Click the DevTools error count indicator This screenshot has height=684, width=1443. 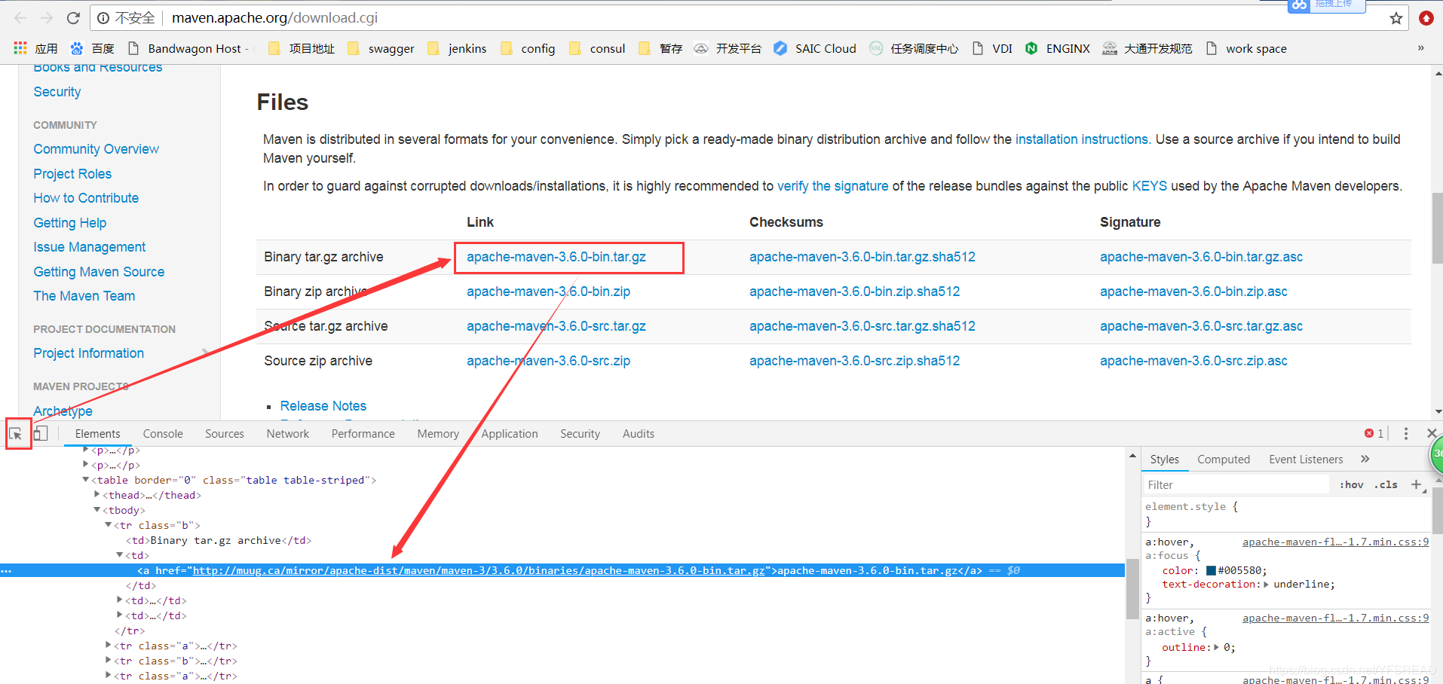pos(1374,433)
